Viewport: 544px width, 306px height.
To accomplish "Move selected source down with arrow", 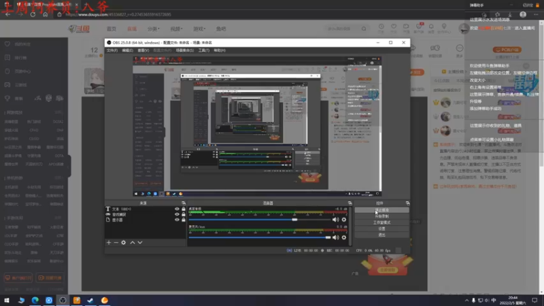I will click(140, 243).
